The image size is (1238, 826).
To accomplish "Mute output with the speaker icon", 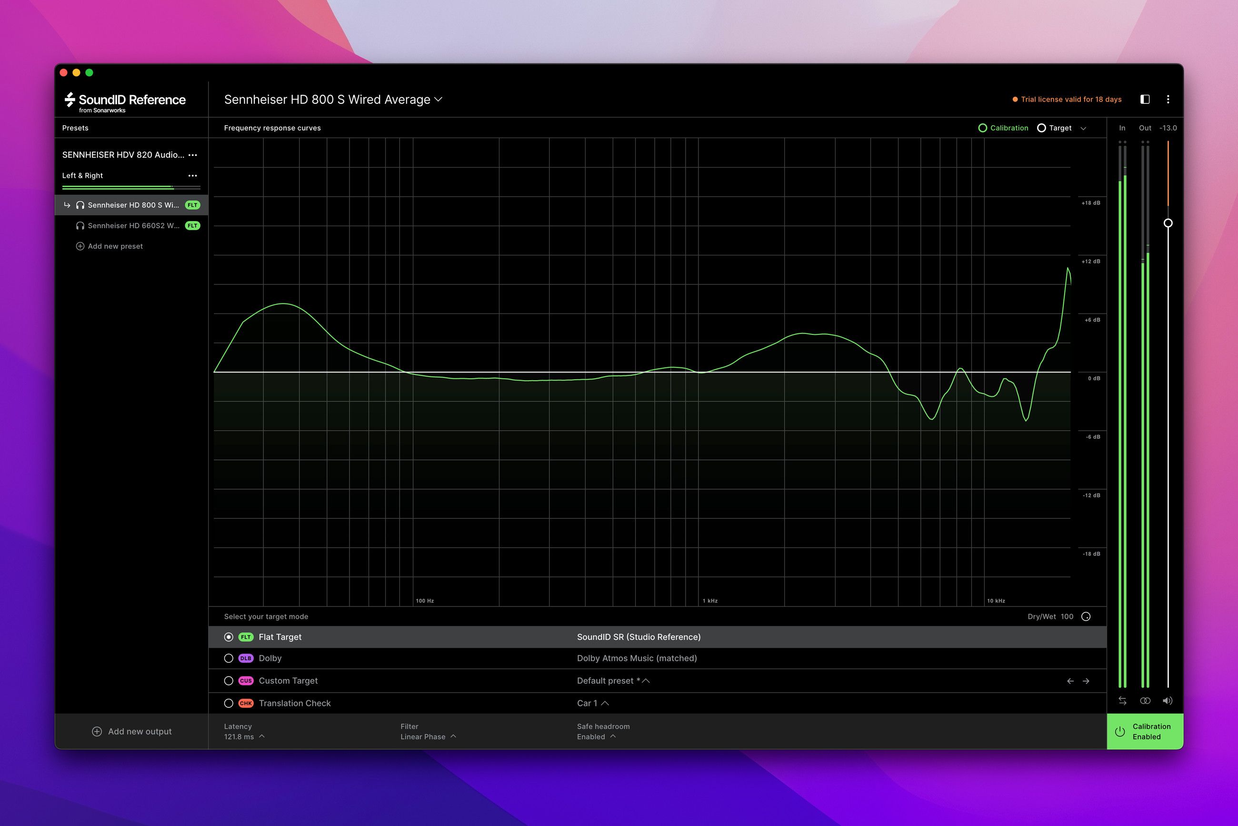I will 1168,701.
